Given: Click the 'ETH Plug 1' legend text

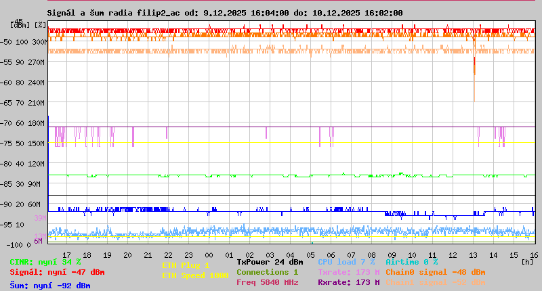Looking at the screenshot, I should coord(186,265).
